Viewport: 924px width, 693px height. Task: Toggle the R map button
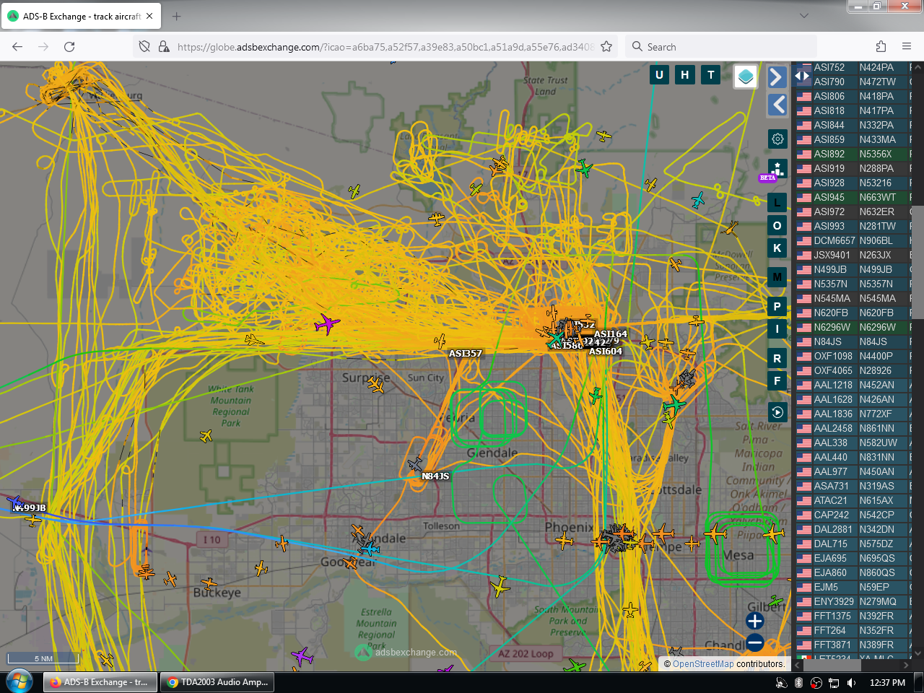point(777,358)
